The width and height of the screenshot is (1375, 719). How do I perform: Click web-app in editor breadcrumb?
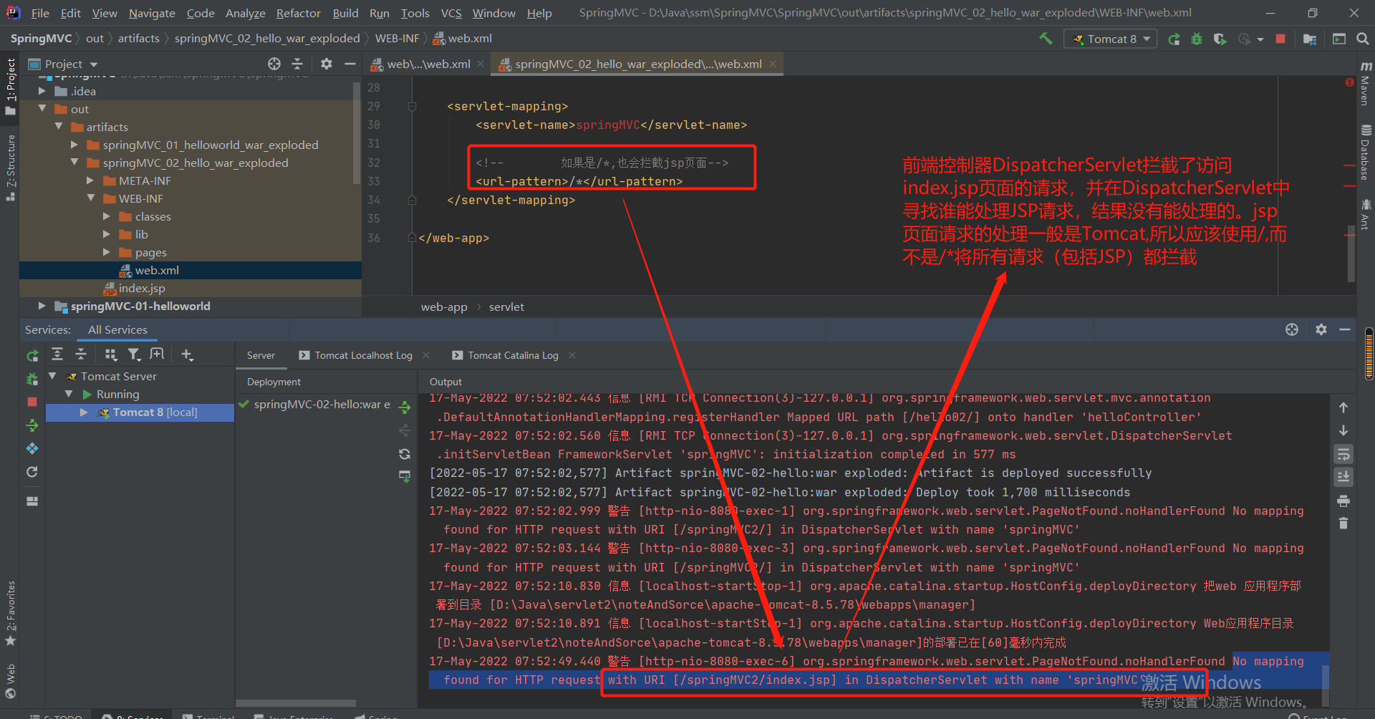tap(444, 307)
